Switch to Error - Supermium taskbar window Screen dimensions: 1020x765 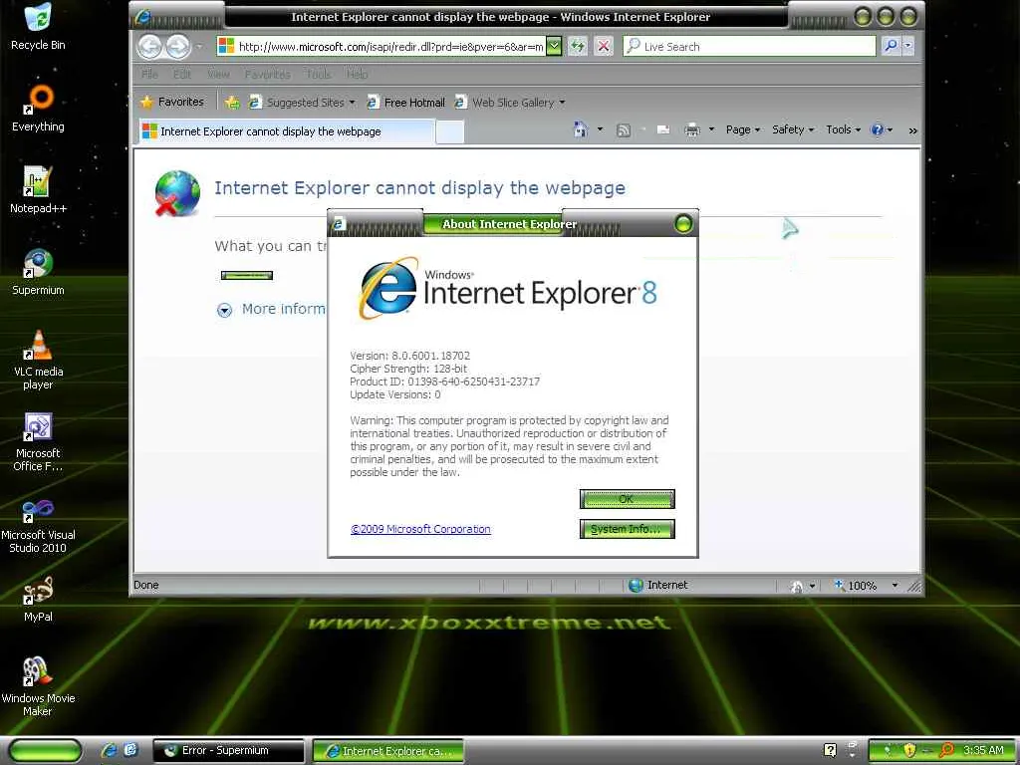228,751
